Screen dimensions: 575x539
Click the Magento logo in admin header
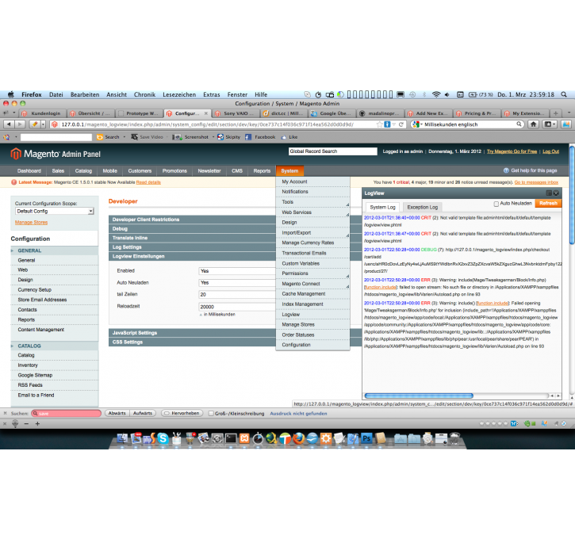[x=56, y=154]
